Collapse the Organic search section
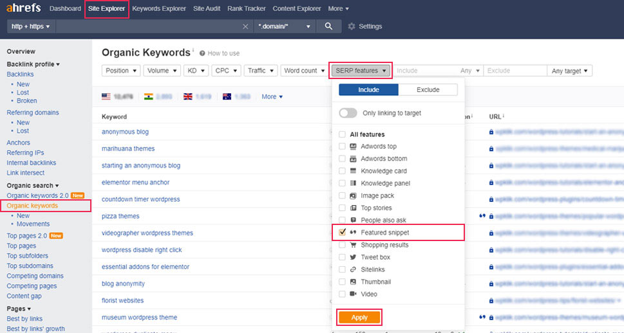The image size is (624, 333). 33,186
